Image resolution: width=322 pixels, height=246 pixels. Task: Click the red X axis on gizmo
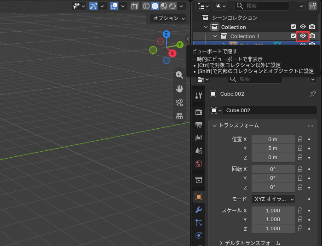click(172, 53)
